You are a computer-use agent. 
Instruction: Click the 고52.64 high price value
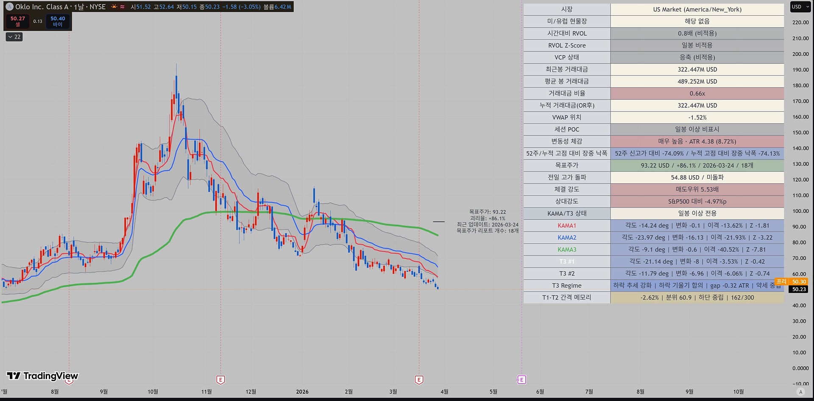tap(164, 7)
